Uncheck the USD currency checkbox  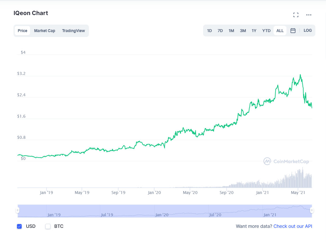point(19,226)
